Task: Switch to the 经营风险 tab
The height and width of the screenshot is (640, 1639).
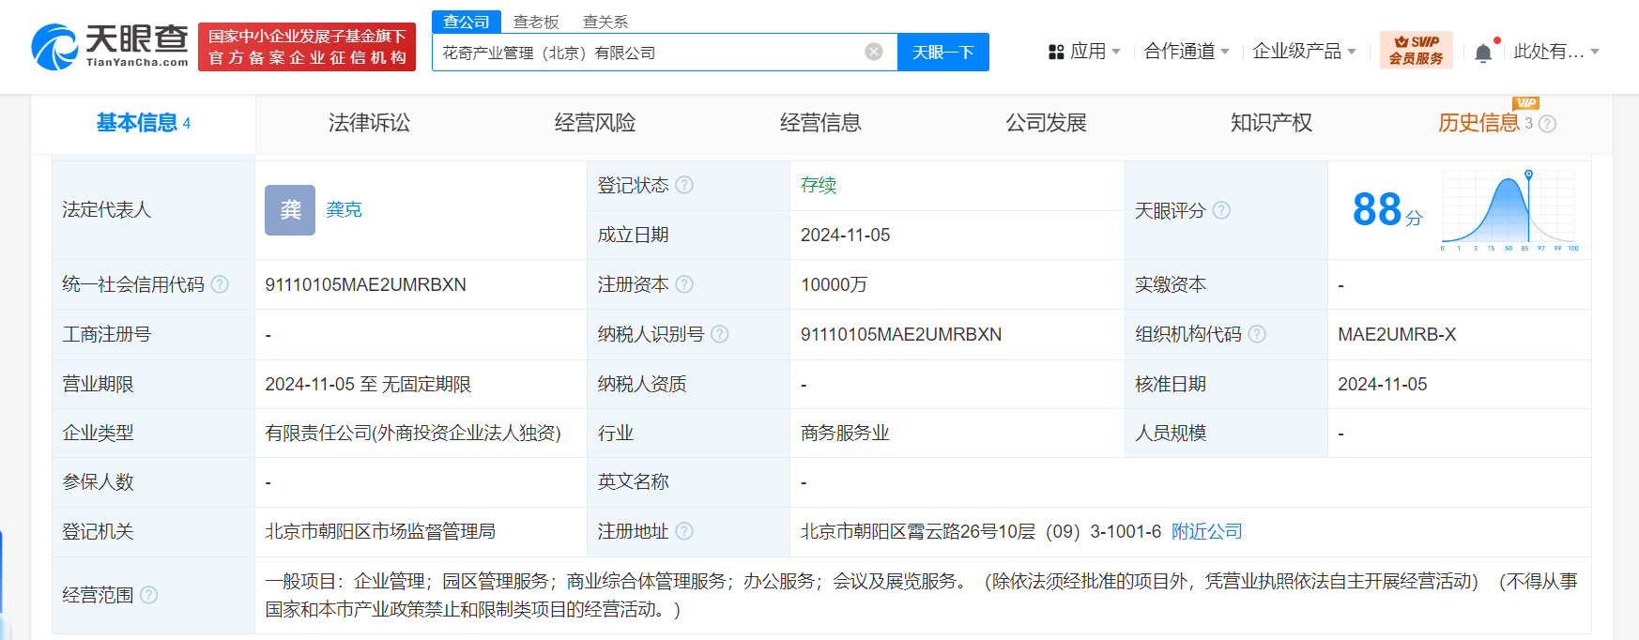Action: click(595, 123)
